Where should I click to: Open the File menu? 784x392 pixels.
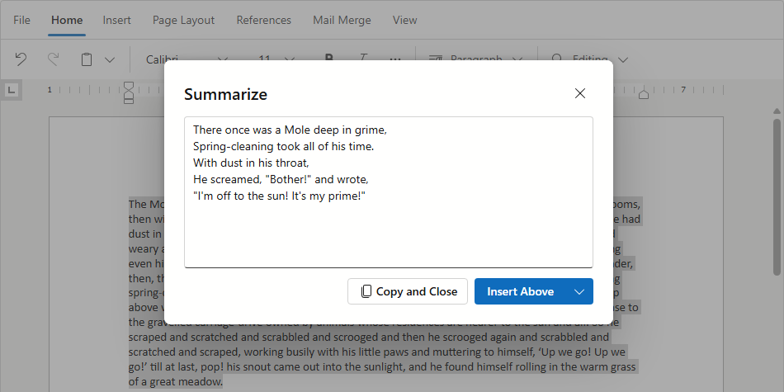pyautogui.click(x=21, y=20)
